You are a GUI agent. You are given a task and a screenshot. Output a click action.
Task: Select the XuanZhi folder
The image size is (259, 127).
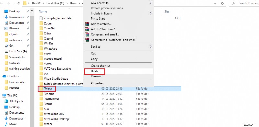click(49, 29)
